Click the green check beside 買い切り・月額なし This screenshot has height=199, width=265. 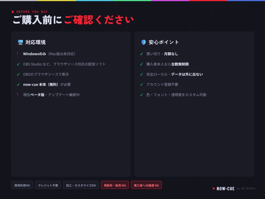pyautogui.click(x=142, y=54)
